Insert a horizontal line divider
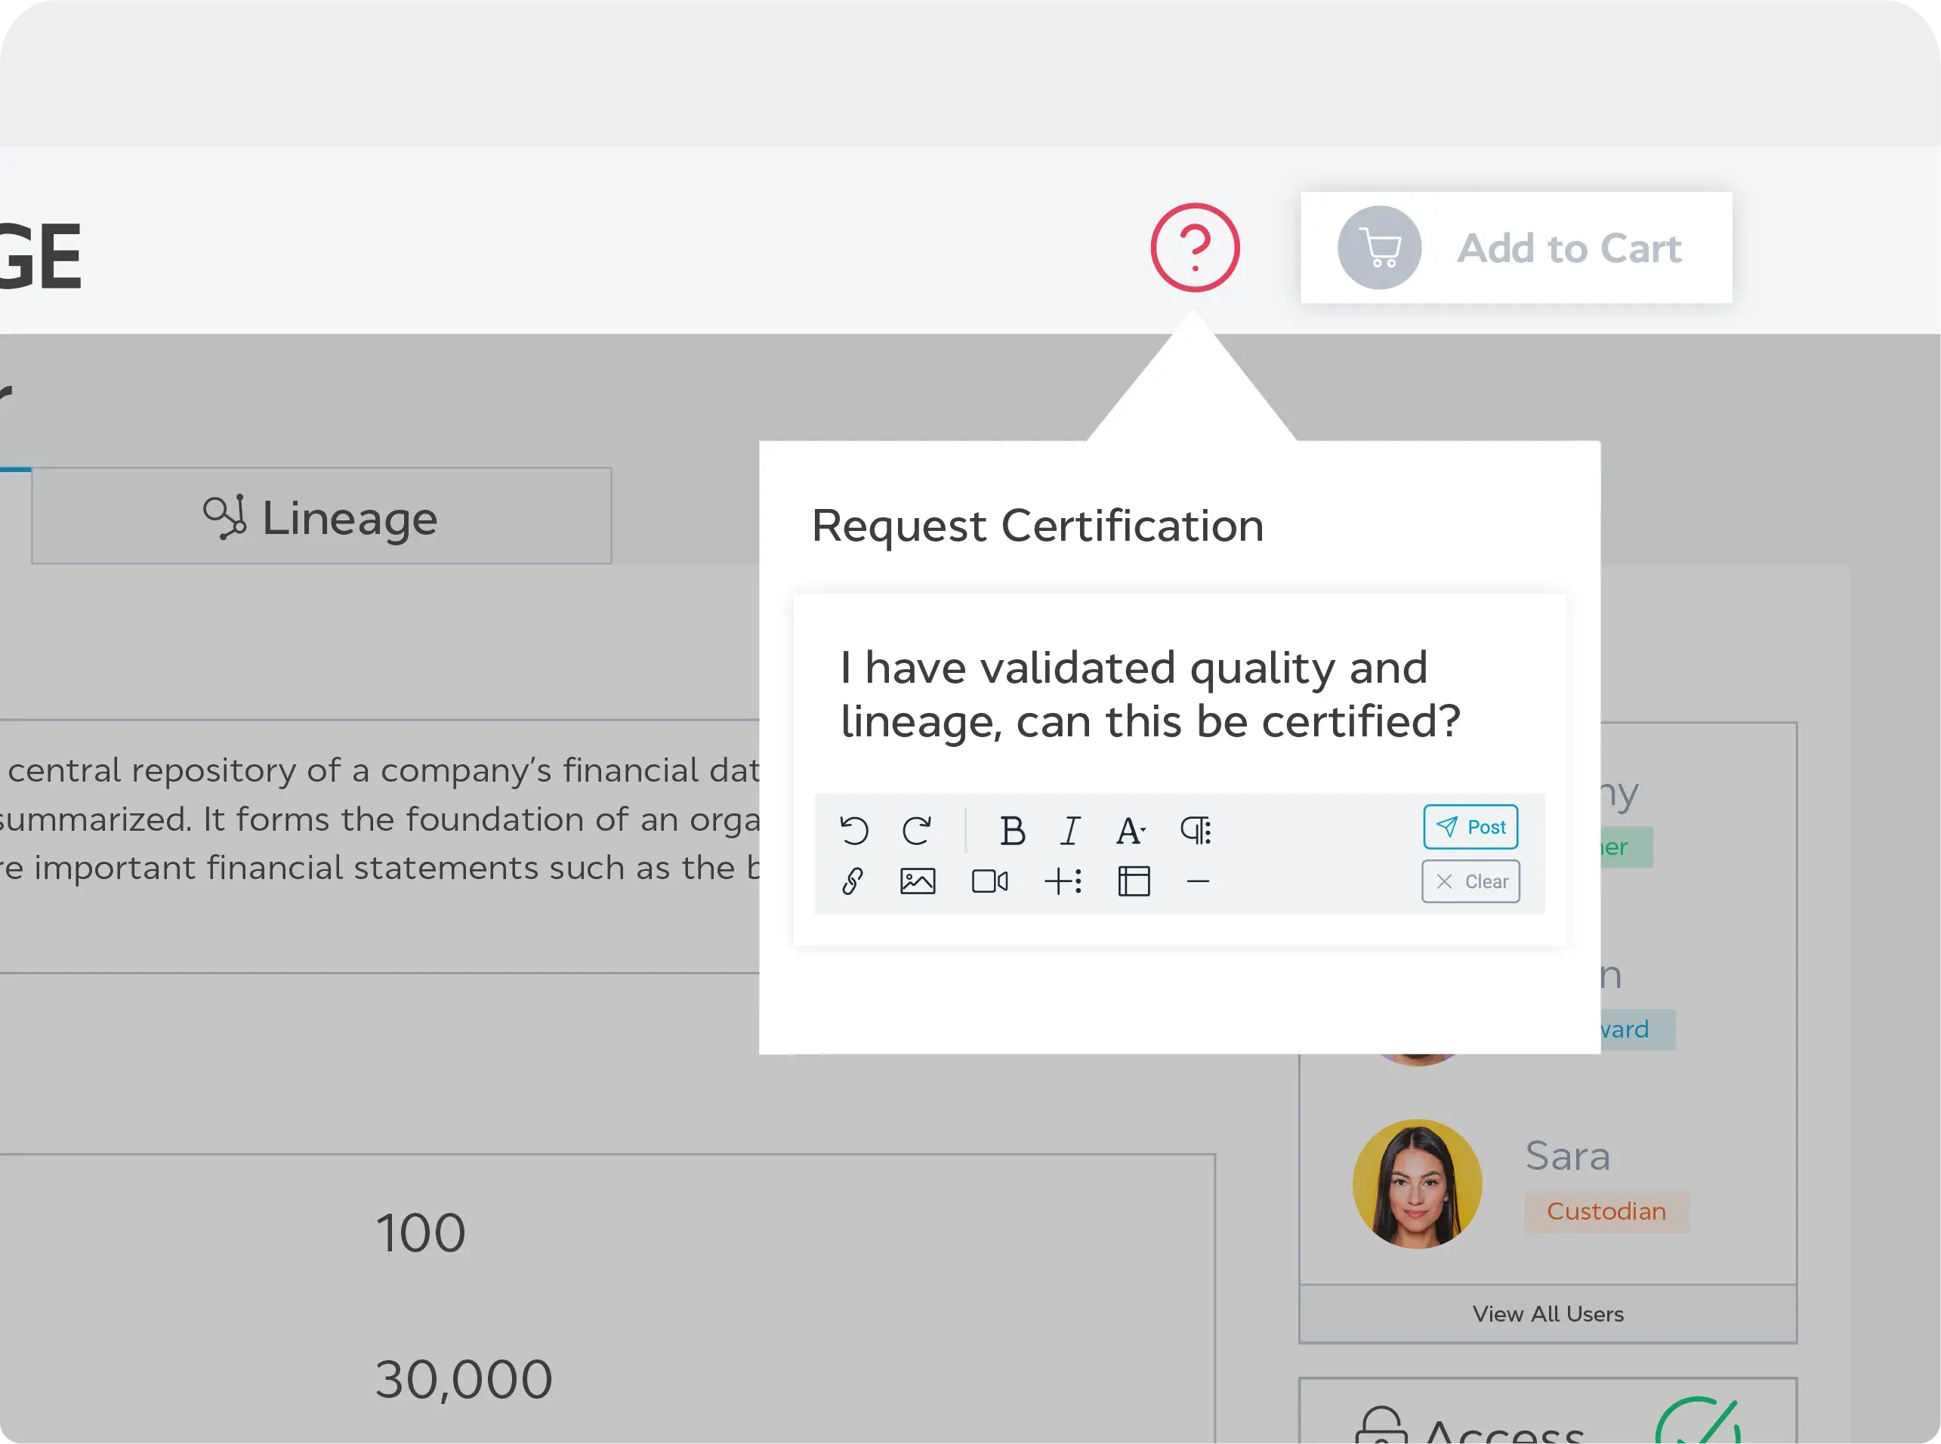This screenshot has height=1444, width=1941. [x=1198, y=882]
